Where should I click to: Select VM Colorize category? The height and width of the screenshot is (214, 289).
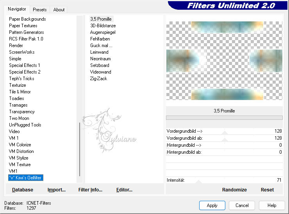(20, 145)
